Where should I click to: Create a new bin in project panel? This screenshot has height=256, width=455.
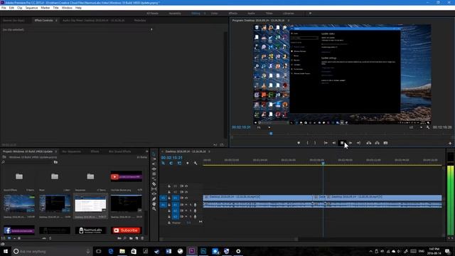point(131,238)
